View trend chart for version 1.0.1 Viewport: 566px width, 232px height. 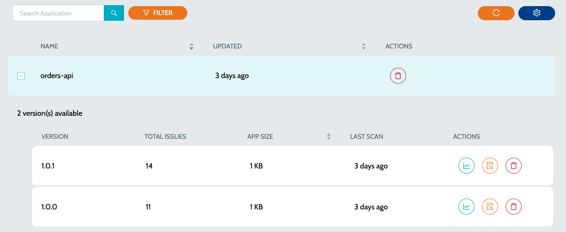click(x=466, y=166)
